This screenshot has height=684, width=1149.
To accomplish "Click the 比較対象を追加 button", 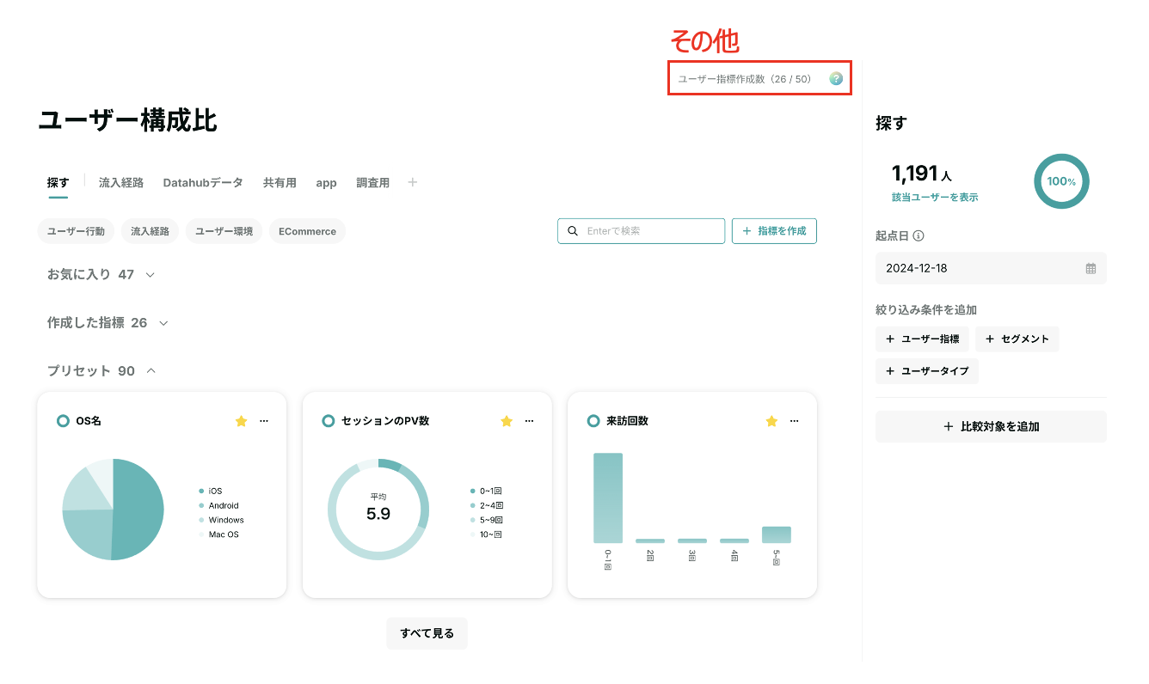I will pyautogui.click(x=991, y=426).
